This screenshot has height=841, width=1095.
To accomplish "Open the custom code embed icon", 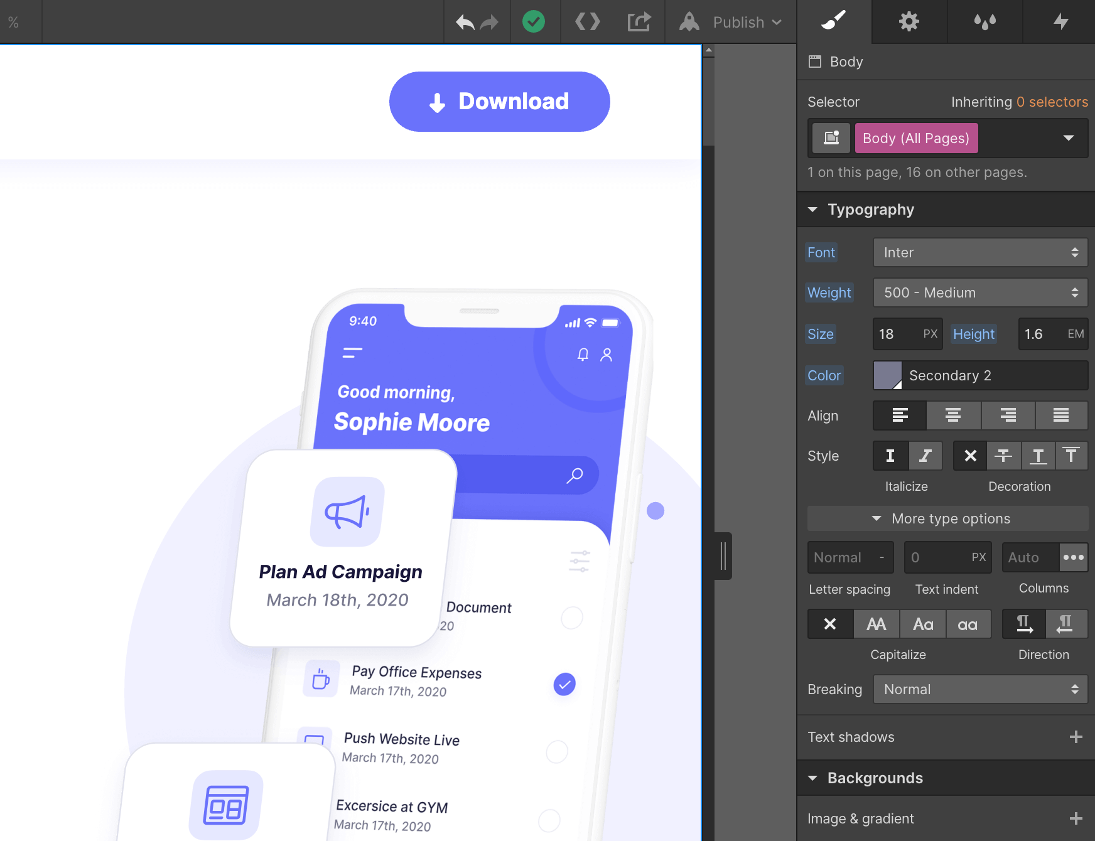I will pos(587,21).
